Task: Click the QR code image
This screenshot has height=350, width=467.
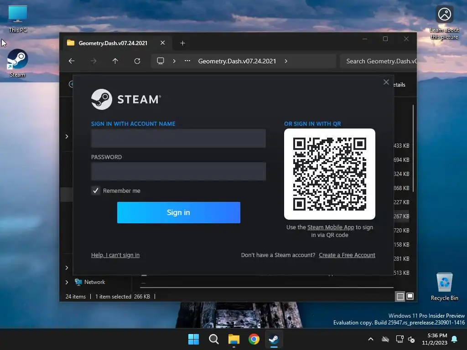Action: [330, 174]
